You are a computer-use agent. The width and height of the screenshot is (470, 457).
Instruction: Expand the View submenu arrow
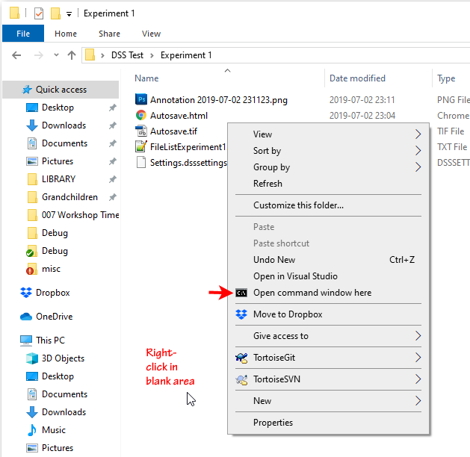418,134
